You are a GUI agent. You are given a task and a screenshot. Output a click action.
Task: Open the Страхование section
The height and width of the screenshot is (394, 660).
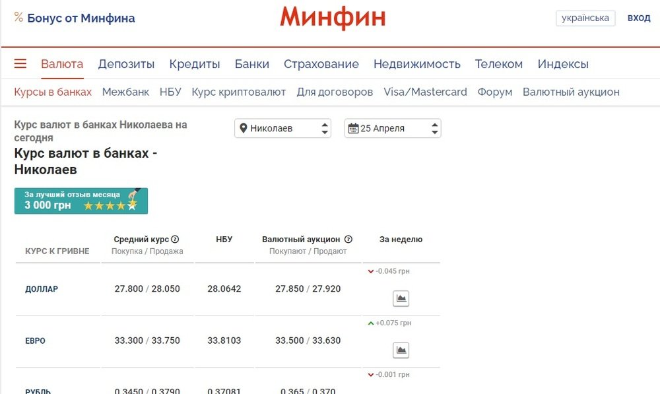click(x=321, y=64)
